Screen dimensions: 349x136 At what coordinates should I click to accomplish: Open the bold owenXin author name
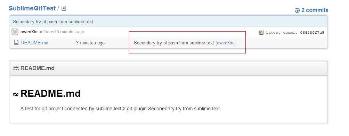29,32
